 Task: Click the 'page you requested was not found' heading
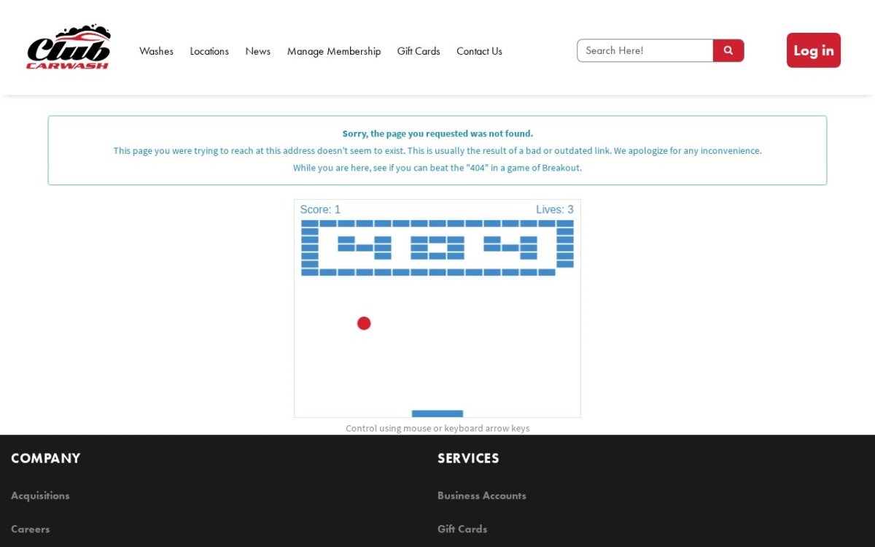[x=437, y=133]
